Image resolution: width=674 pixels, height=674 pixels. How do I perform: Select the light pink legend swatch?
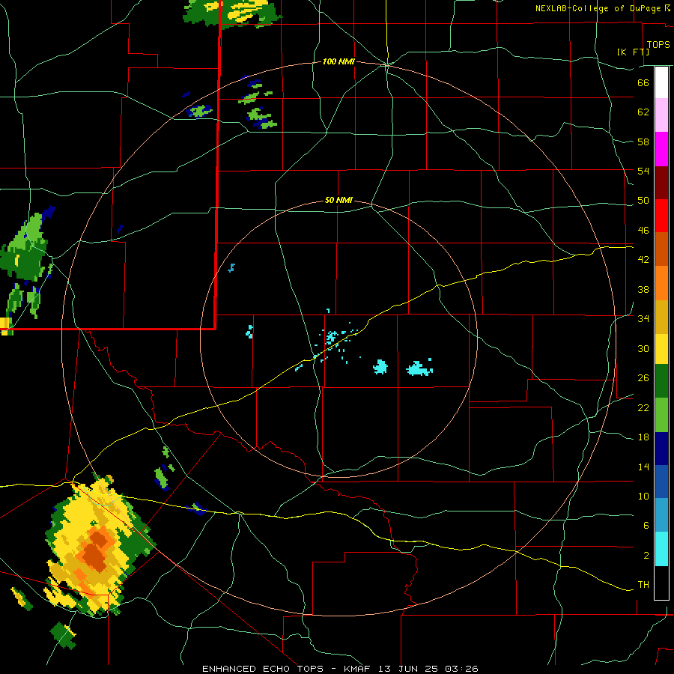[661, 115]
